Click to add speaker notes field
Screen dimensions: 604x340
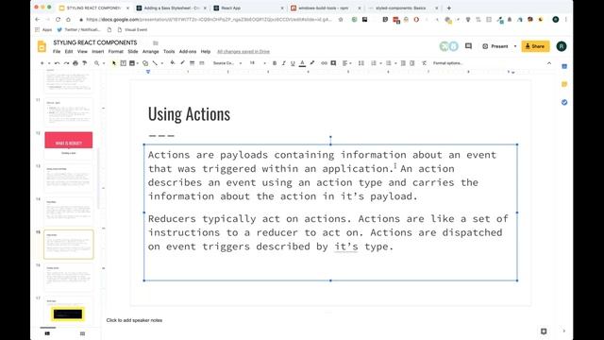coord(134,320)
